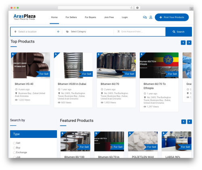This screenshot has height=170, width=202.
Task: Select the Exchange type radio button
Action: (x=14, y=152)
